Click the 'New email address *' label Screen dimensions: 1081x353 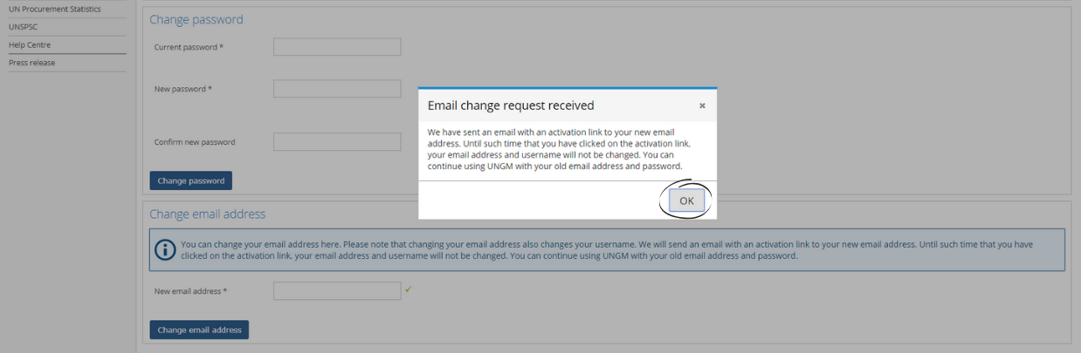point(190,291)
